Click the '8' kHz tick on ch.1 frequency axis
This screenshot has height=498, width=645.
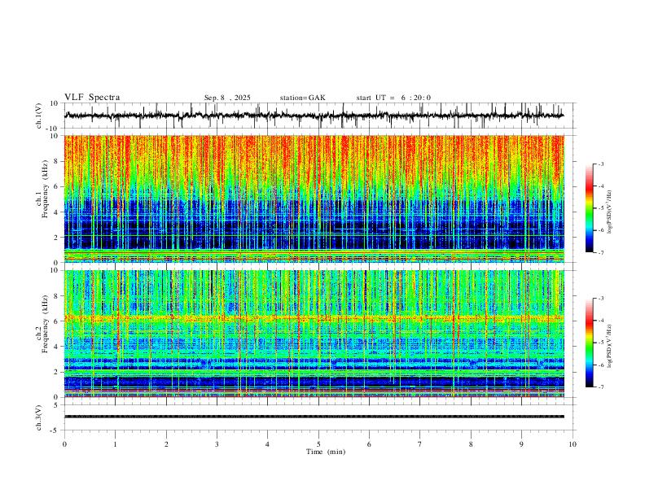(x=58, y=161)
